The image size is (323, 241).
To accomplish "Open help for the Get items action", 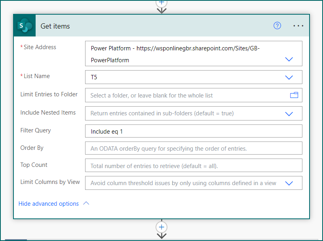I will tap(277, 26).
